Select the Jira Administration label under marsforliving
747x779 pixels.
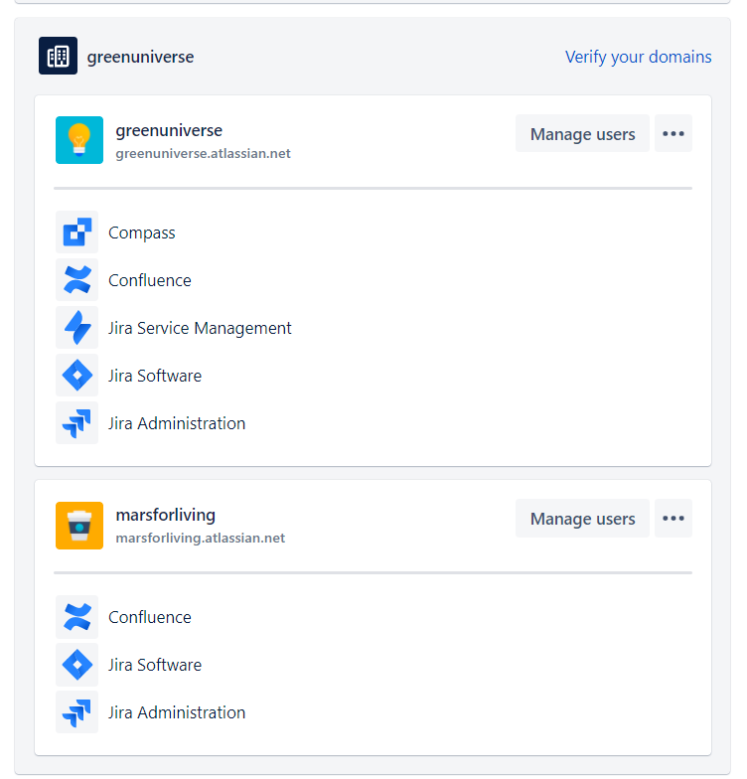[177, 712]
